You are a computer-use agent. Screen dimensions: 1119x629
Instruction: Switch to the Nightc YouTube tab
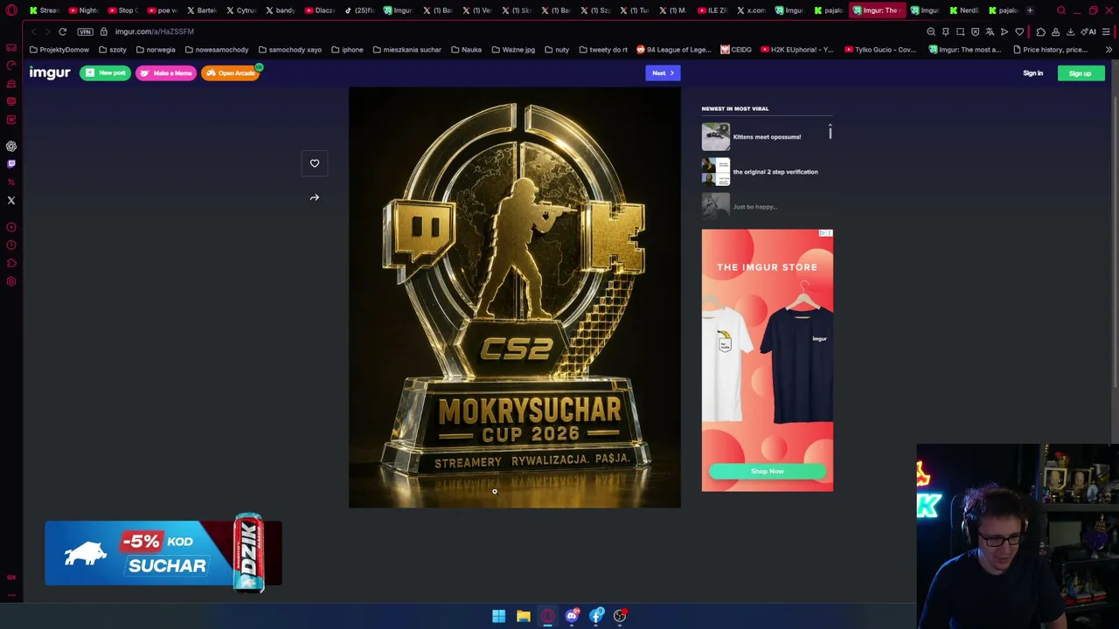[84, 10]
